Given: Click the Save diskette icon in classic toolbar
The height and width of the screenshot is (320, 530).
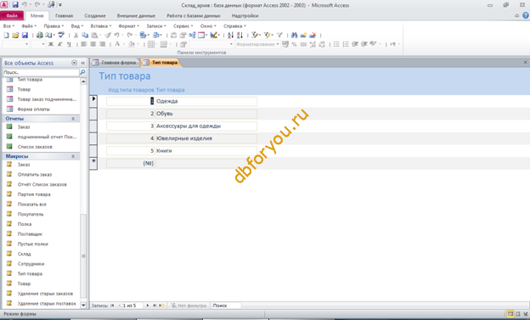Looking at the screenshot, I should [25, 35].
